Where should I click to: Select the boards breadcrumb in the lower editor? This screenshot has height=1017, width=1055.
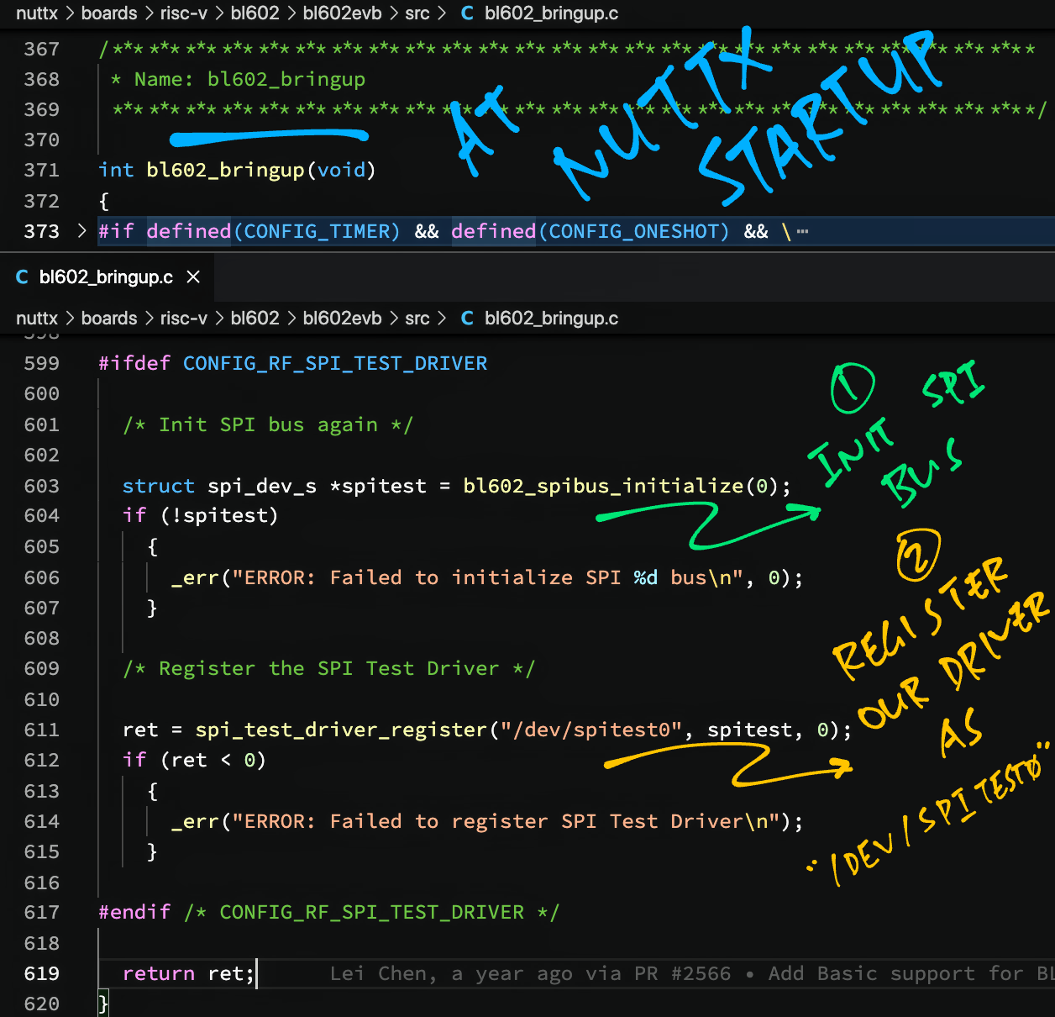tap(109, 319)
